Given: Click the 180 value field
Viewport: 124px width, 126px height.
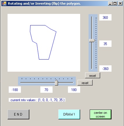Looking at the screenshot, I should coord(74,90).
